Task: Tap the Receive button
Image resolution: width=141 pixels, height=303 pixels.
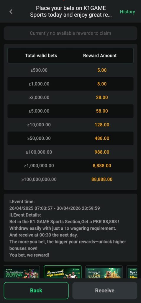Action: (105, 291)
